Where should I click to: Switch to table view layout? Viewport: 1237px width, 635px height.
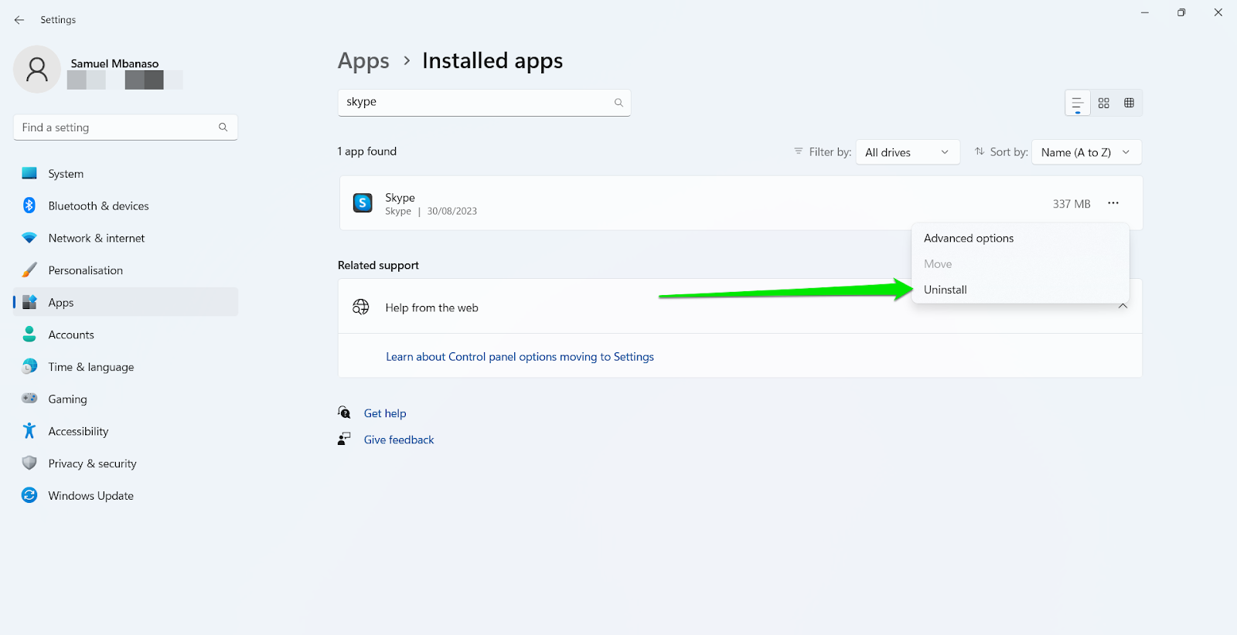[1129, 103]
